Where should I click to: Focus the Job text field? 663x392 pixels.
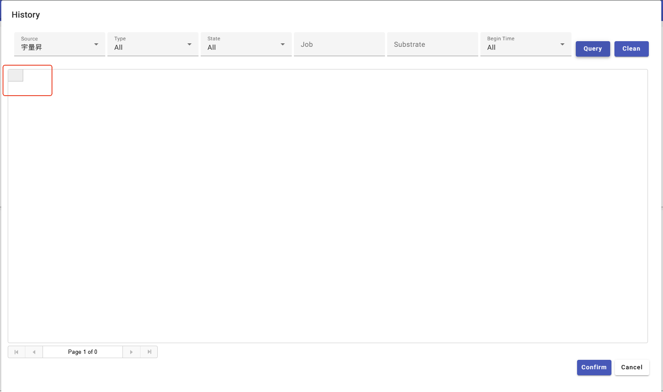[x=339, y=45]
